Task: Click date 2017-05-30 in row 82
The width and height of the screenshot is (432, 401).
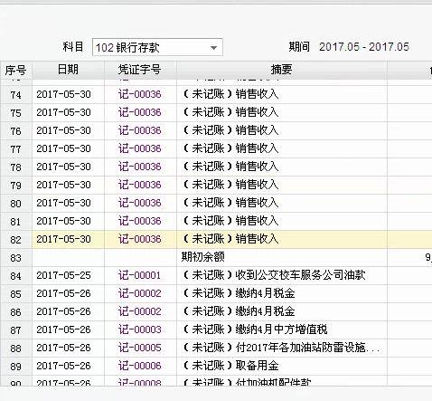Action: point(63,239)
